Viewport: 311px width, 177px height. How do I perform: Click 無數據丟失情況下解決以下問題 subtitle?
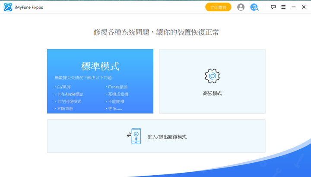83,78
